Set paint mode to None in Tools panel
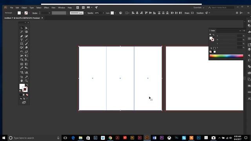Screen dimensions: 251x141 click(x=27, y=95)
